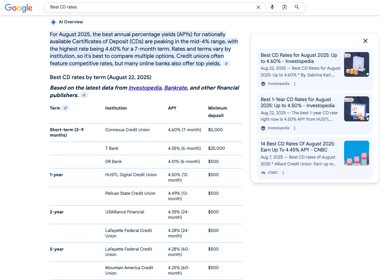Click '4.35% (24-month)' APY cell
Screen dimensions: 380x280
tap(178, 215)
